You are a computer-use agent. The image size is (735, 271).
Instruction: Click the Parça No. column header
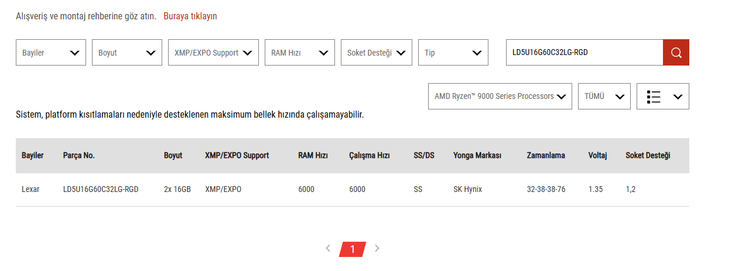tap(79, 156)
